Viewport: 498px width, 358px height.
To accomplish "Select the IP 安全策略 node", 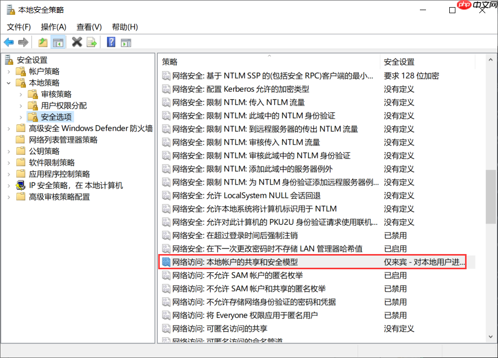I will [x=76, y=185].
